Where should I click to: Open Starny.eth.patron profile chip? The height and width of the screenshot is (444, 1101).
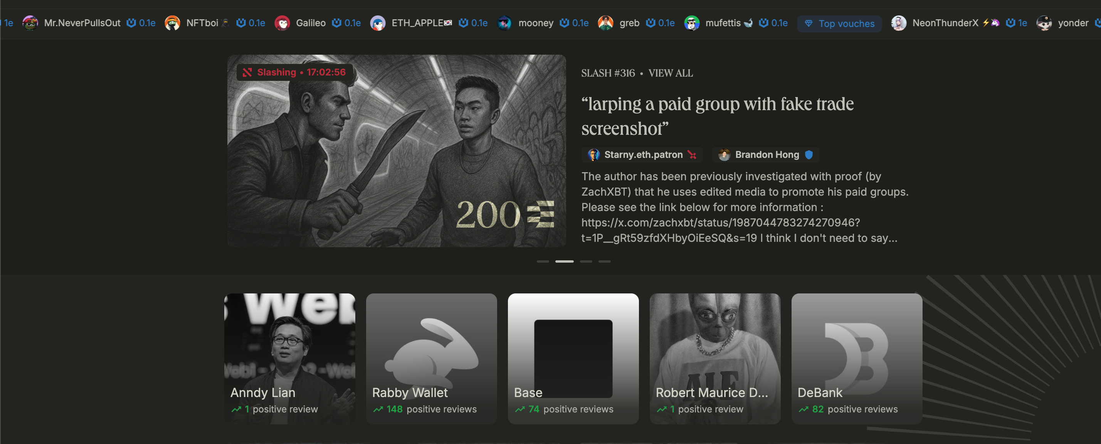point(642,155)
